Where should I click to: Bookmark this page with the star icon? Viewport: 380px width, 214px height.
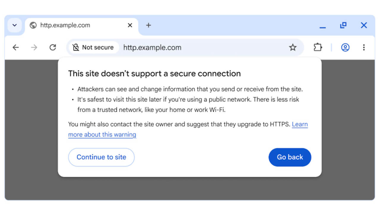(293, 47)
